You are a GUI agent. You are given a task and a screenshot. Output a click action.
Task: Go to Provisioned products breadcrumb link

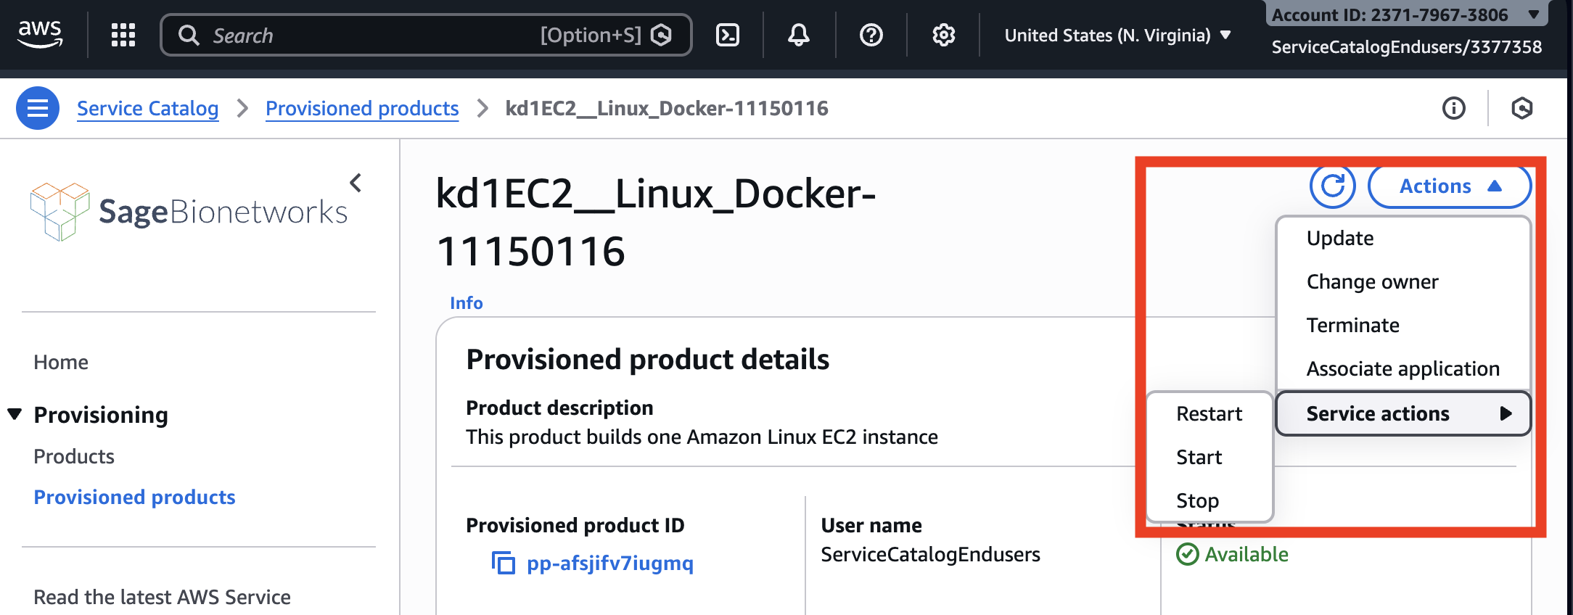pyautogui.click(x=362, y=108)
